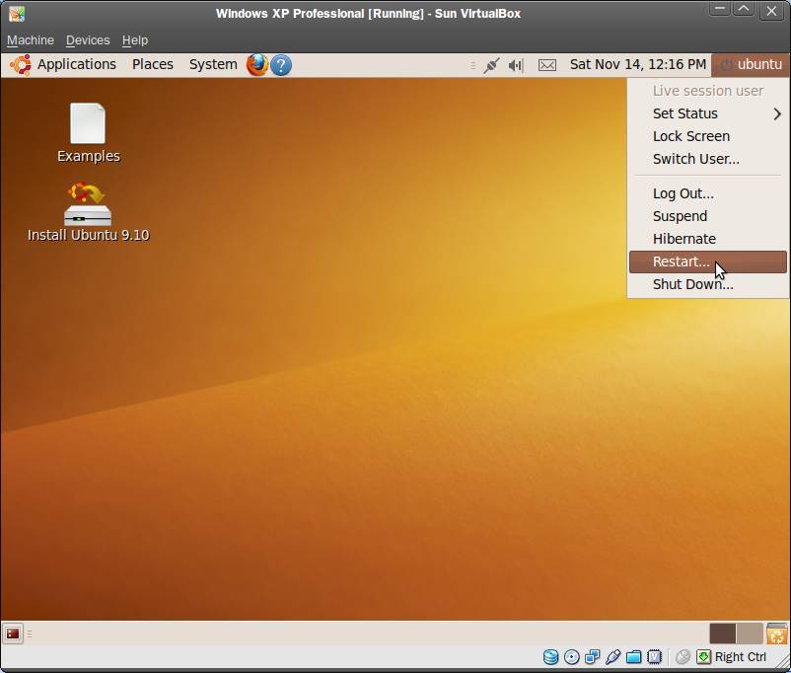This screenshot has width=791, height=673.
Task: Click the virtualization indicator in the VirtualBox status bar
Action: pos(654,657)
